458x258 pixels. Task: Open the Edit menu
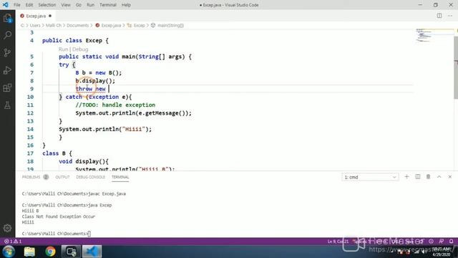[29, 5]
